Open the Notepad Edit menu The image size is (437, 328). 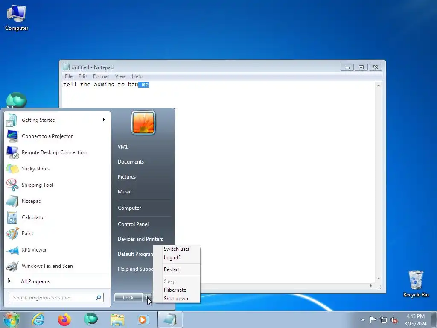tap(82, 76)
